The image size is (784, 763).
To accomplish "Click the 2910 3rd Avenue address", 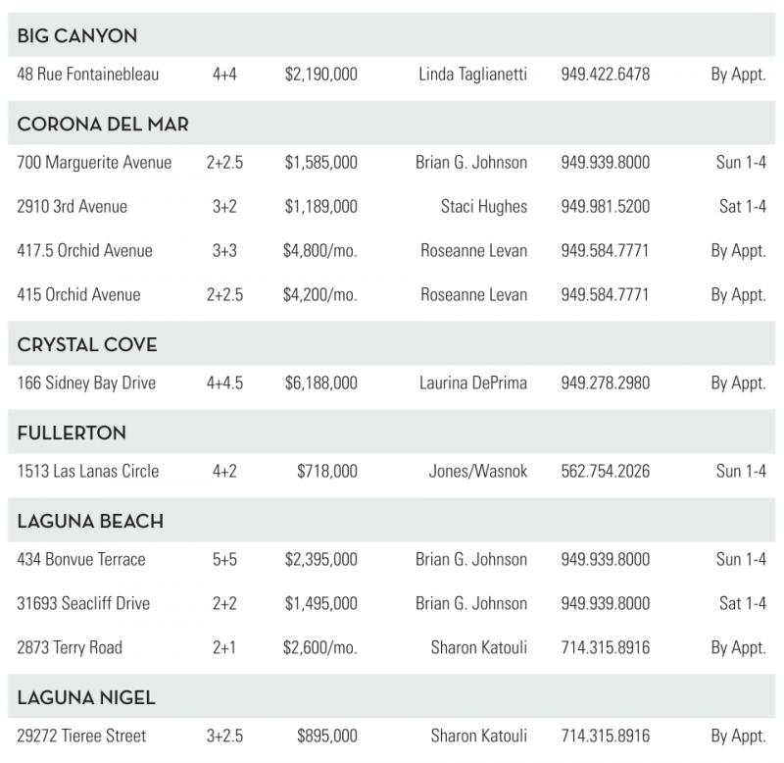I will (73, 207).
